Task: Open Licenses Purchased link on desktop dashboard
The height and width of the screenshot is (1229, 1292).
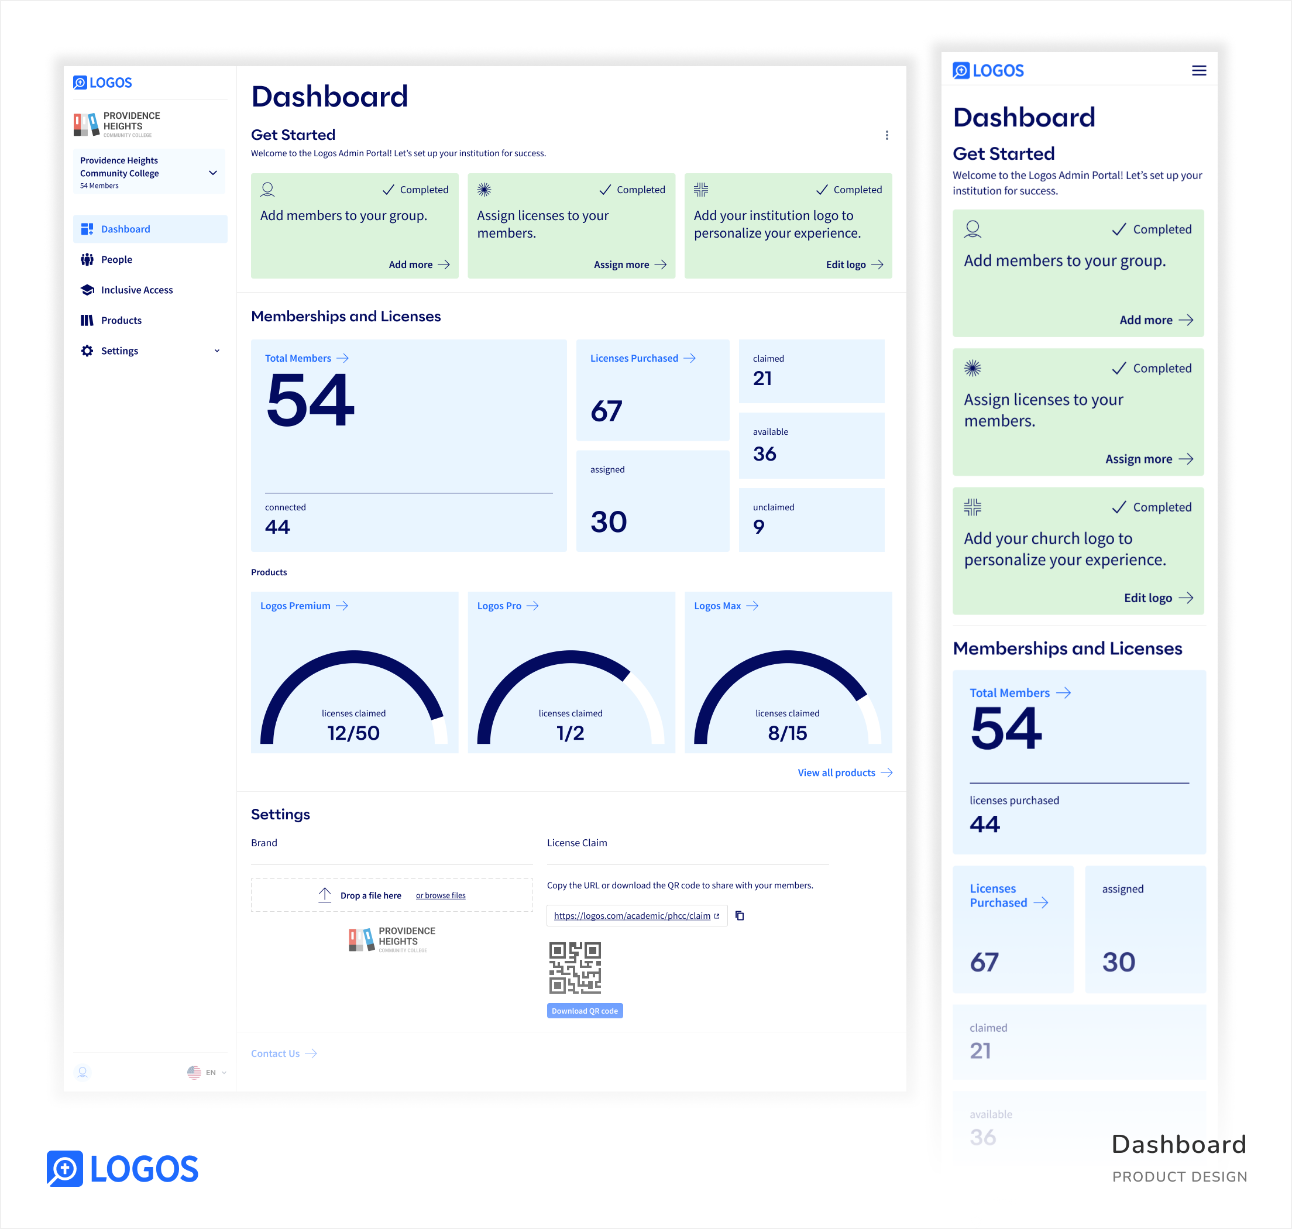Action: point(642,358)
